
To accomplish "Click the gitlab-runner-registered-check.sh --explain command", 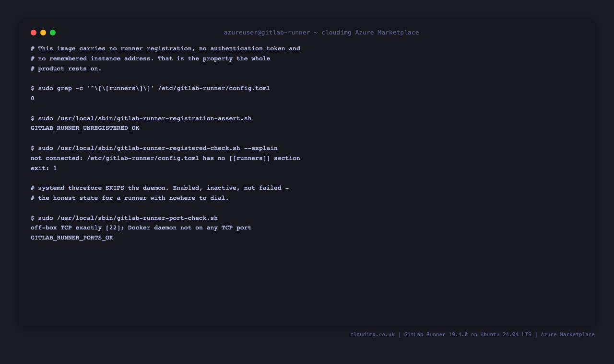I will click(x=154, y=148).
